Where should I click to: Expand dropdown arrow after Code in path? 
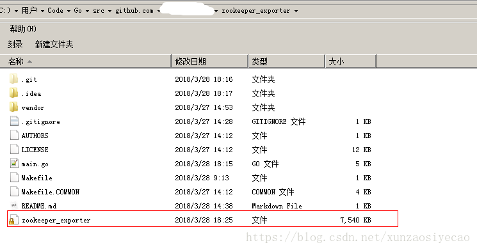coord(69,11)
